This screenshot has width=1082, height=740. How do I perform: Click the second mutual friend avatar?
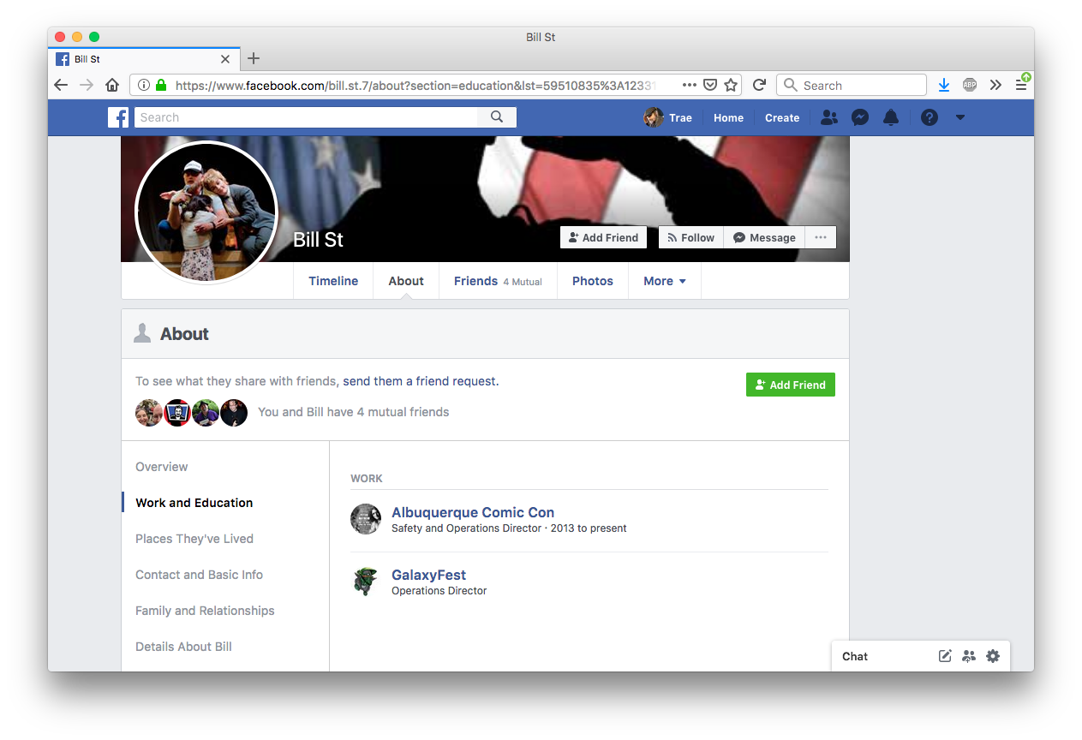pyautogui.click(x=177, y=413)
